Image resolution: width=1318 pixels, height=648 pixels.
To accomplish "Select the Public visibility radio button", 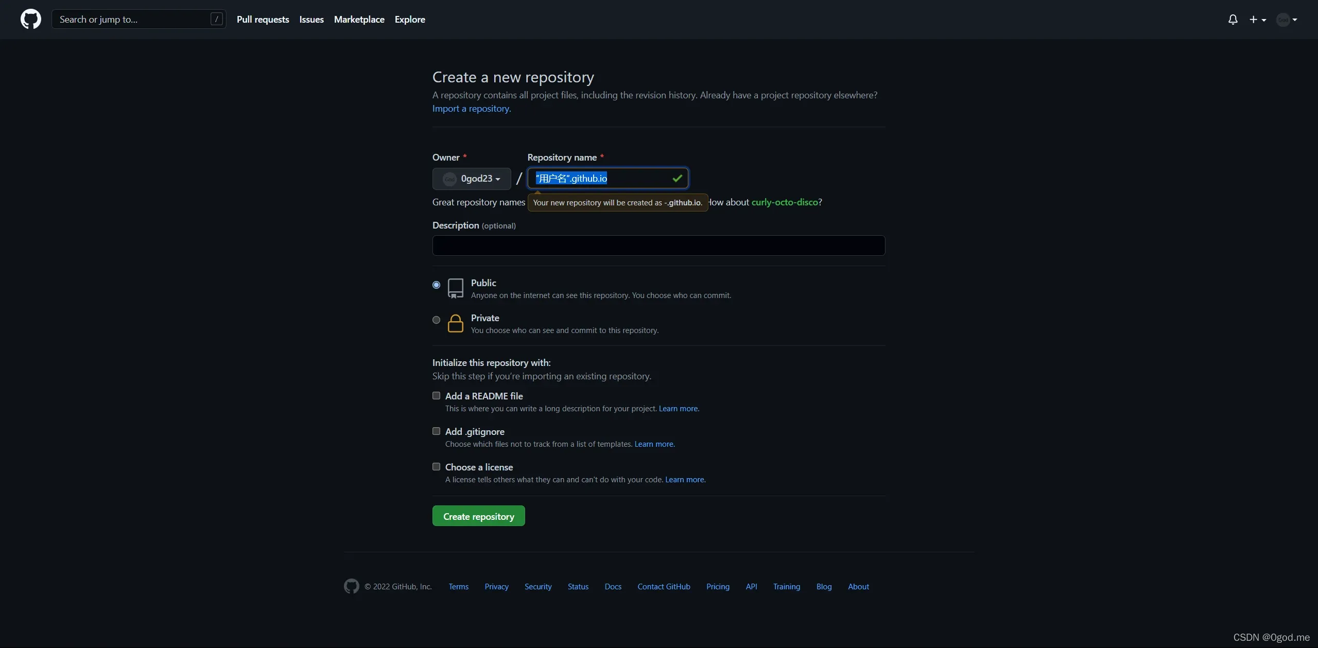I will 436,285.
